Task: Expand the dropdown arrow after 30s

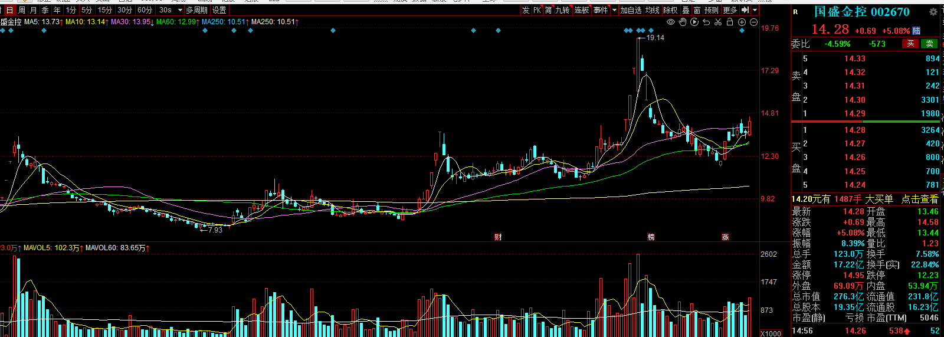Action: click(180, 10)
